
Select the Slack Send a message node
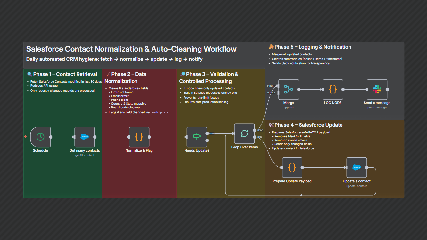coord(377,90)
